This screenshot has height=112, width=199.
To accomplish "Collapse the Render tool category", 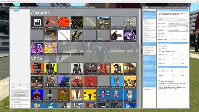I will 150,43.
